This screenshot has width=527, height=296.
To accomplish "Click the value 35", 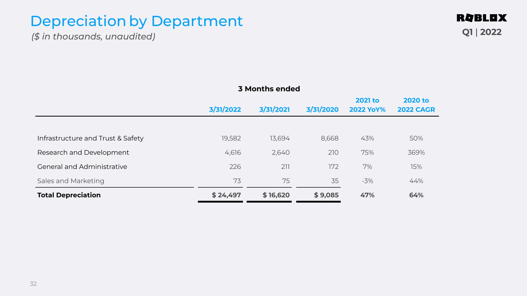I will 335,181.
